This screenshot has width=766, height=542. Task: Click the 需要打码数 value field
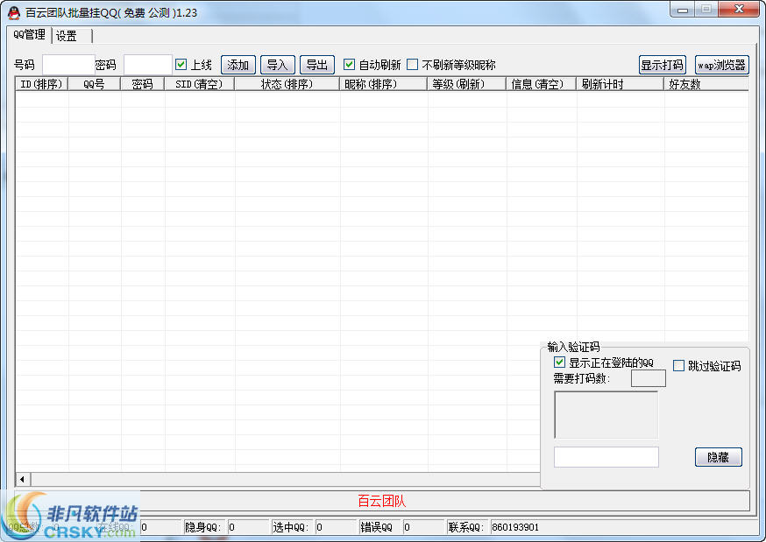[x=649, y=378]
